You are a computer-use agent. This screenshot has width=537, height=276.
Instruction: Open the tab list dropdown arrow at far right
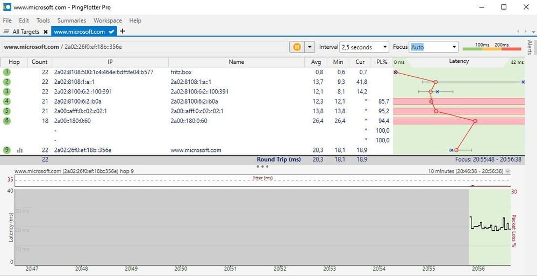533,32
